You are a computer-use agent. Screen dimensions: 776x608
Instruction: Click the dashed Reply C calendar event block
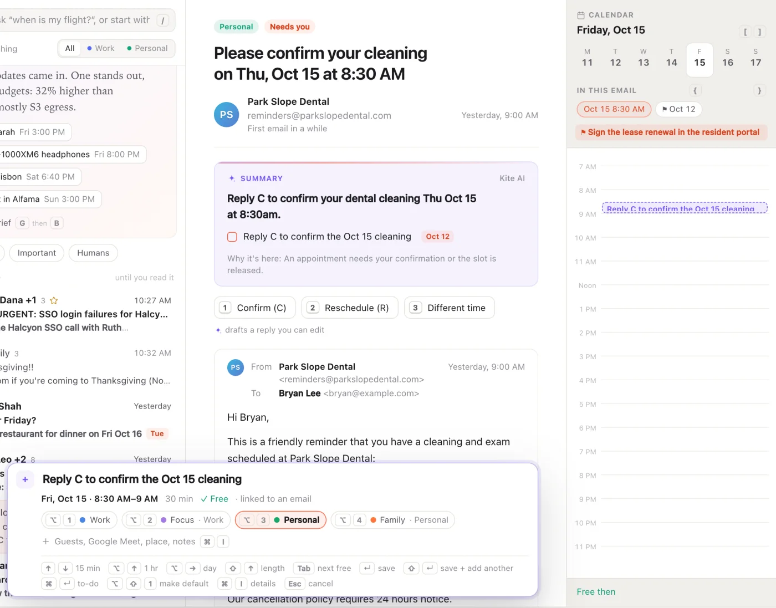(685, 208)
